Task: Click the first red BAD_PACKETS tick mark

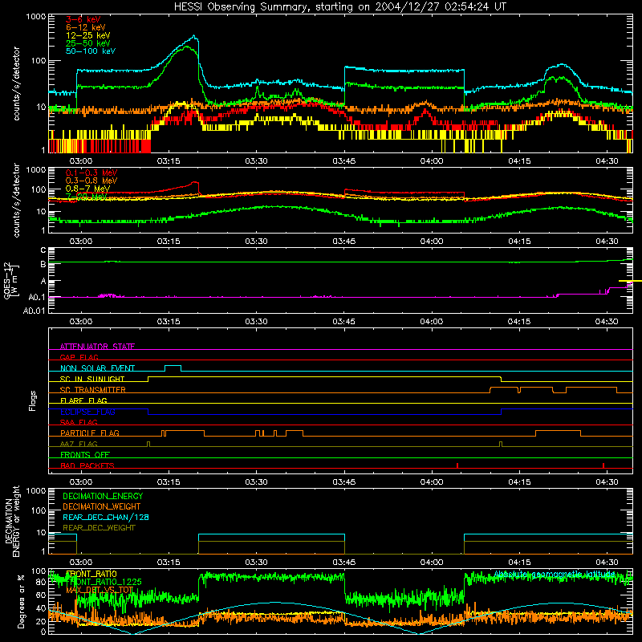Action: click(457, 465)
